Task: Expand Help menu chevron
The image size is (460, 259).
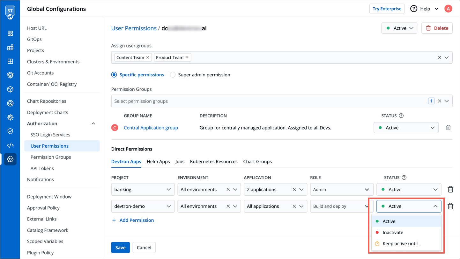Action: coord(436,9)
